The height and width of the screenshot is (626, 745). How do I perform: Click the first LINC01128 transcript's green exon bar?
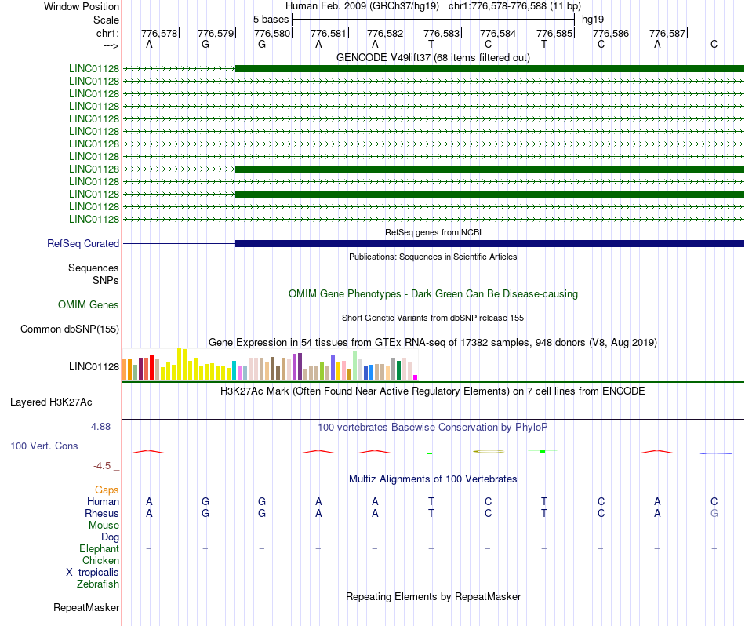tap(489, 68)
